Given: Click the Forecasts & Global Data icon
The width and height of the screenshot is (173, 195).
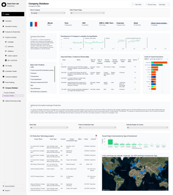Looking at the screenshot, I should pos(3,32).
